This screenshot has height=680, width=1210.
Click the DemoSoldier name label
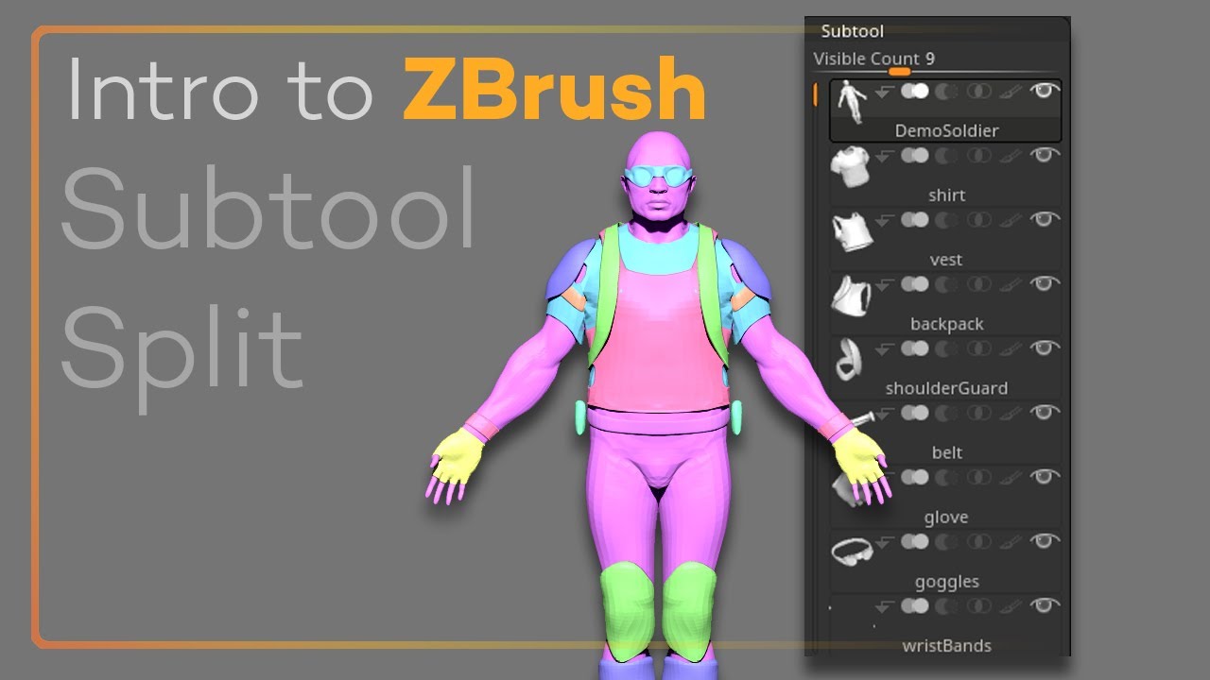point(946,130)
